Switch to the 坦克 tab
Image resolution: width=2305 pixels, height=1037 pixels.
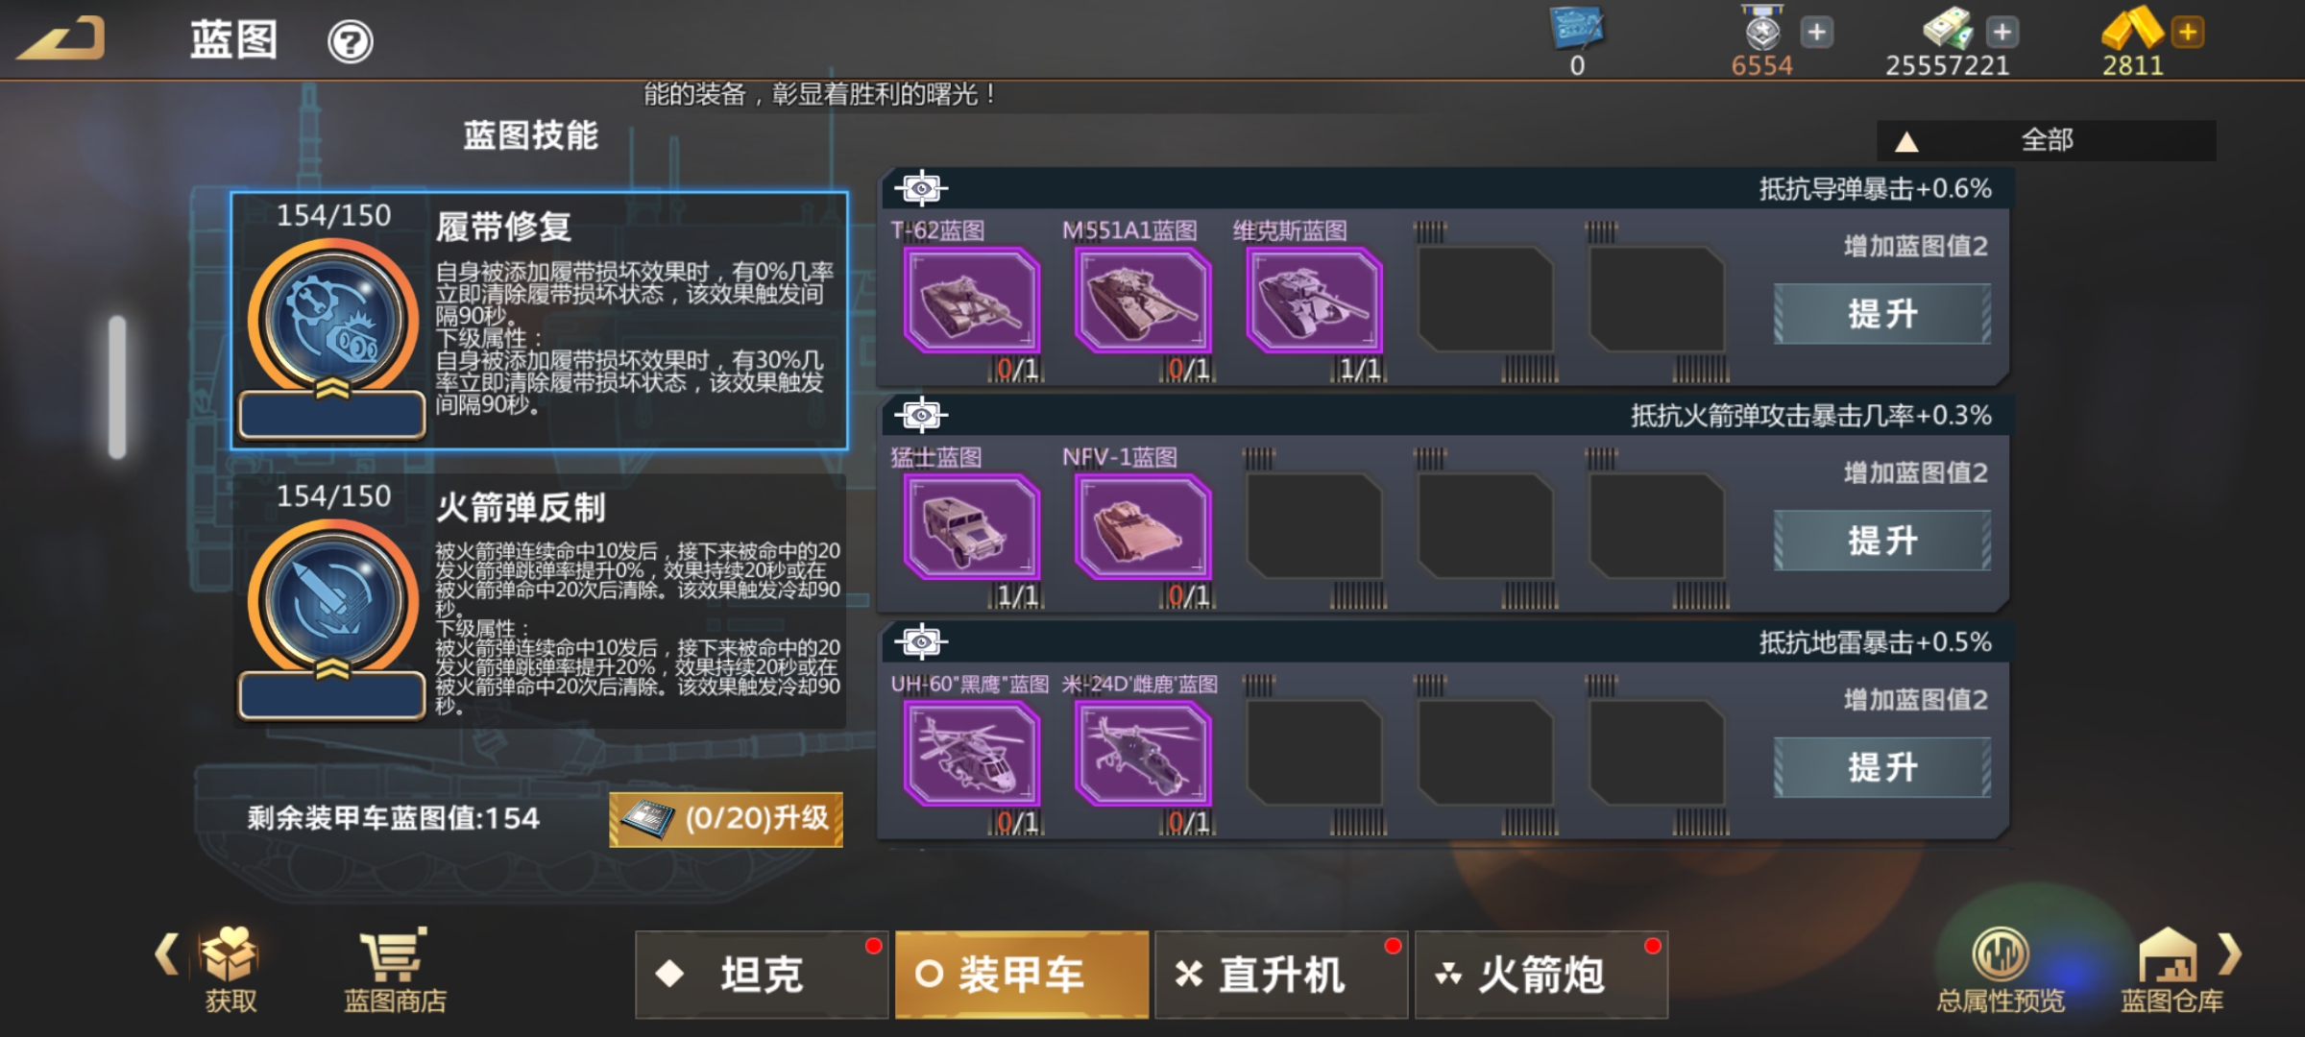point(762,975)
